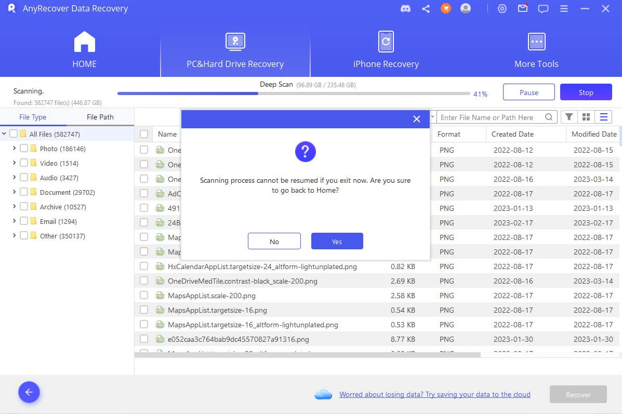Screen dimensions: 622x414
Task: Open the Discord icon in title bar
Action: [x=406, y=9]
